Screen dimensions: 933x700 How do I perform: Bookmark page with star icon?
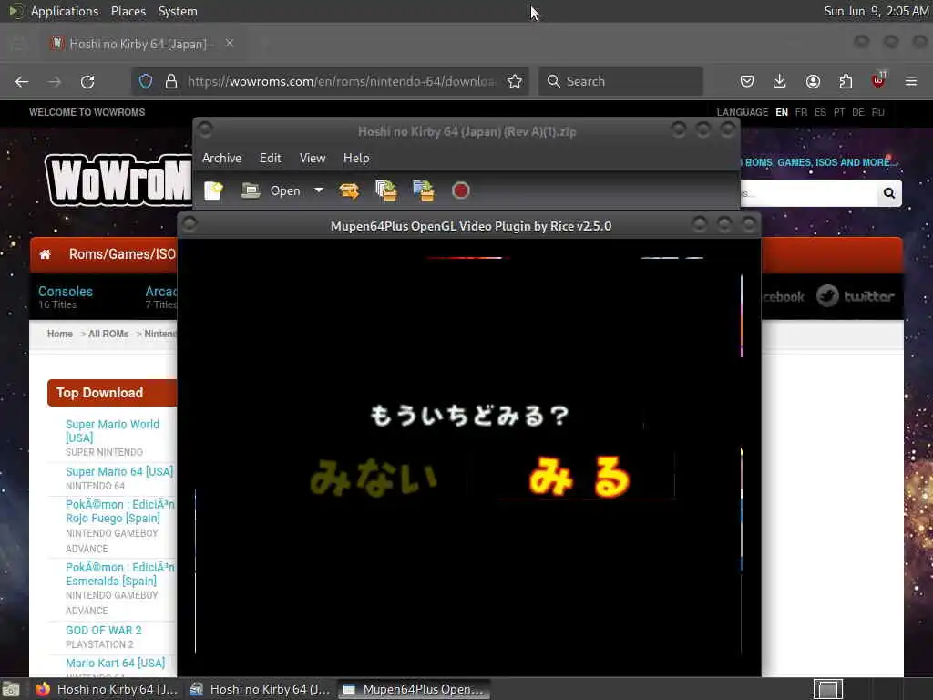click(x=515, y=81)
